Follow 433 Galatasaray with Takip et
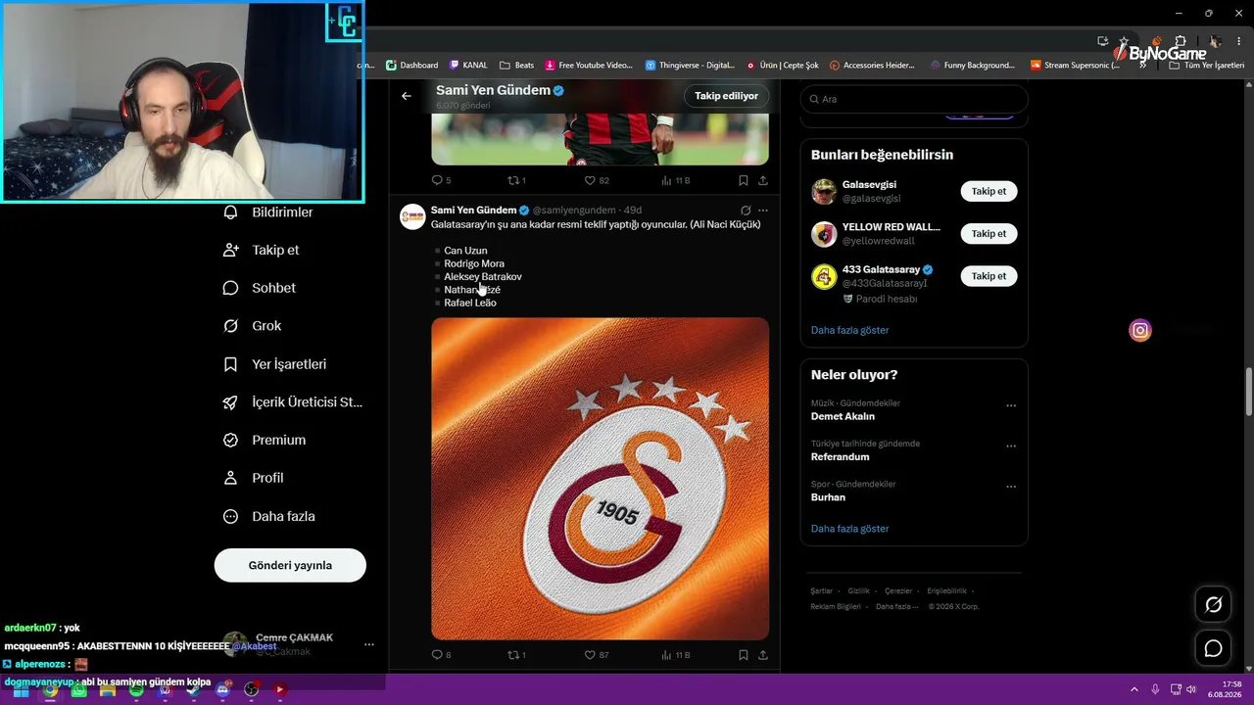The width and height of the screenshot is (1254, 705). pos(989,276)
